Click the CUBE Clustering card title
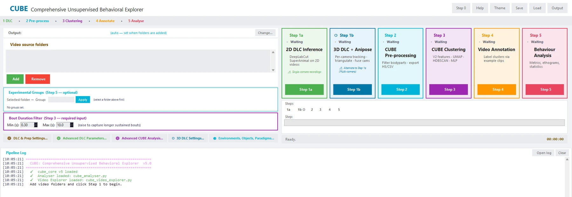This screenshot has height=197, width=572. point(448,49)
